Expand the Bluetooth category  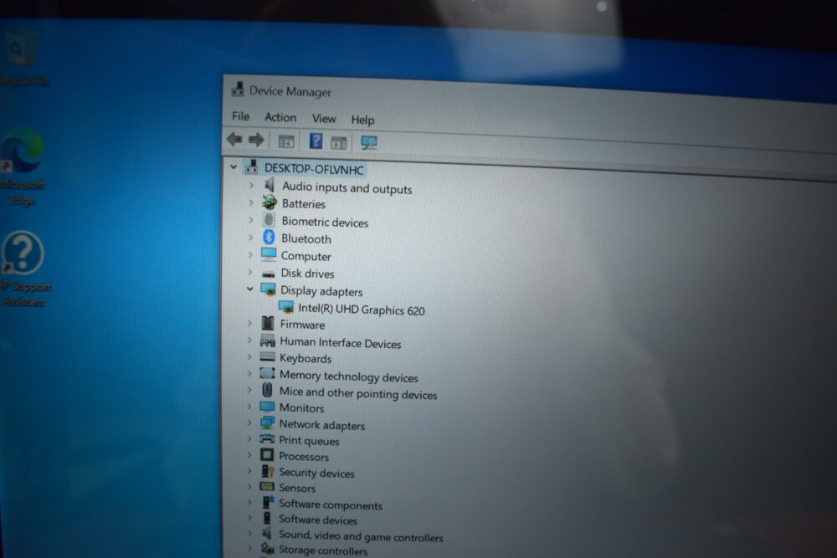(x=249, y=237)
